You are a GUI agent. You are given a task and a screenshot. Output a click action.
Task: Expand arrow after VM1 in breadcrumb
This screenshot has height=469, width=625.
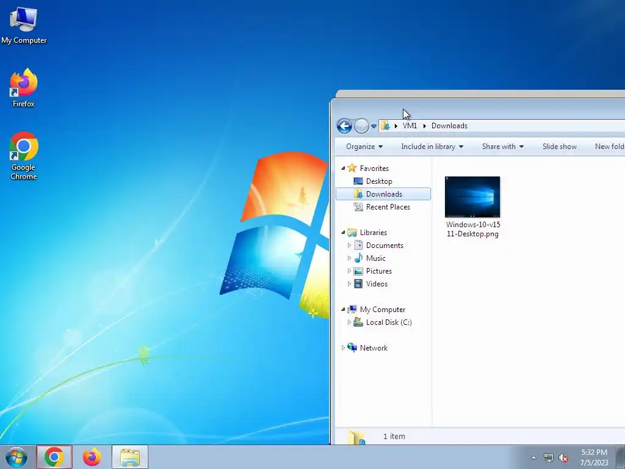coord(425,126)
